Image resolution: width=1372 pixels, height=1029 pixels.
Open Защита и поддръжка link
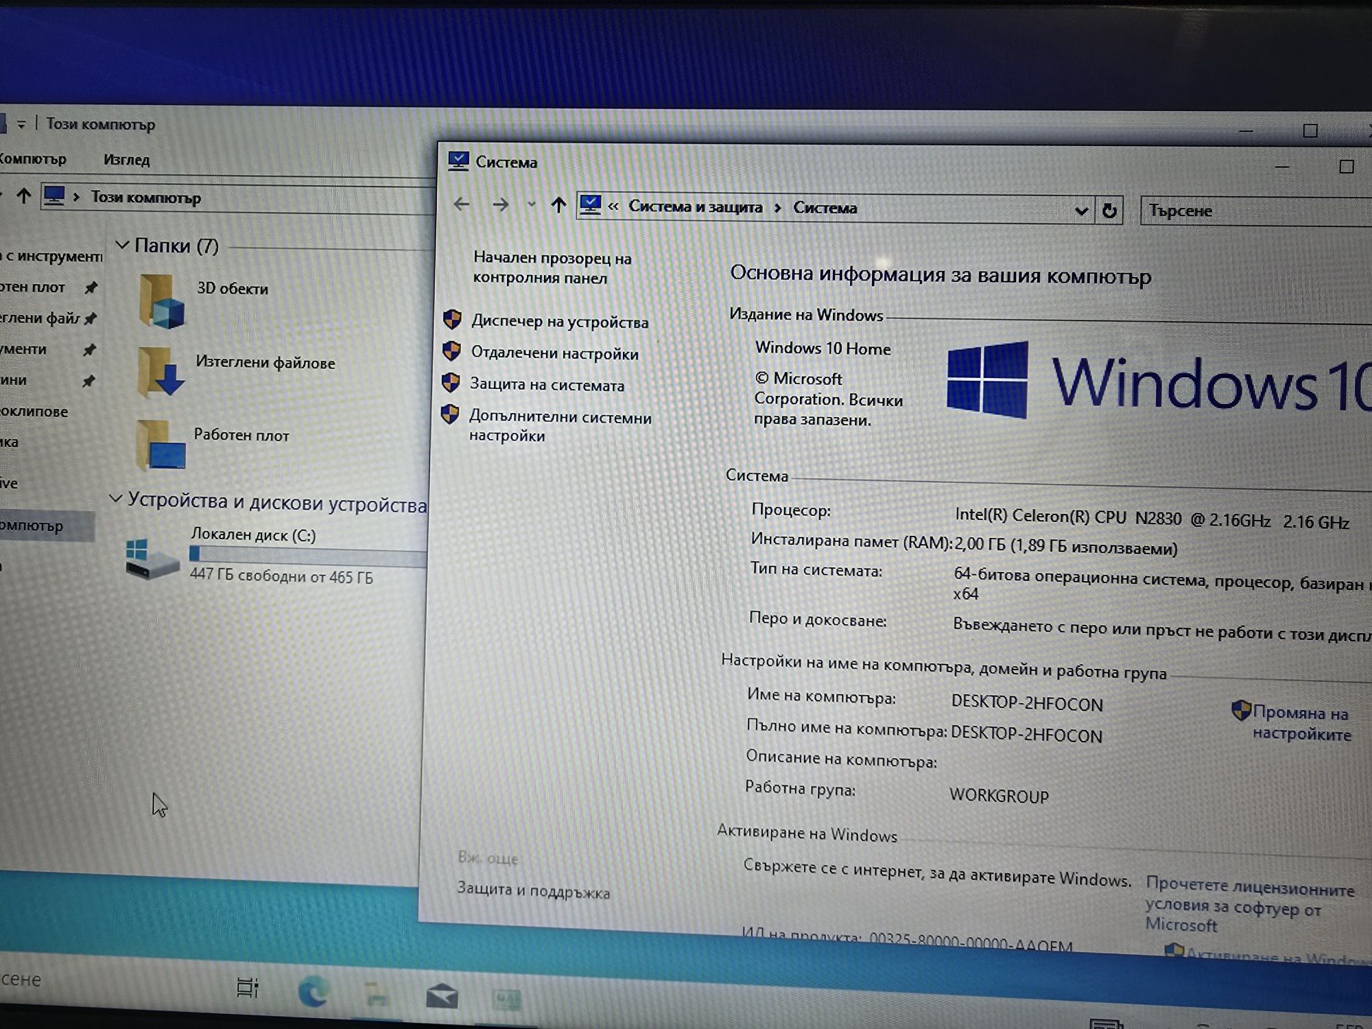pos(533,890)
